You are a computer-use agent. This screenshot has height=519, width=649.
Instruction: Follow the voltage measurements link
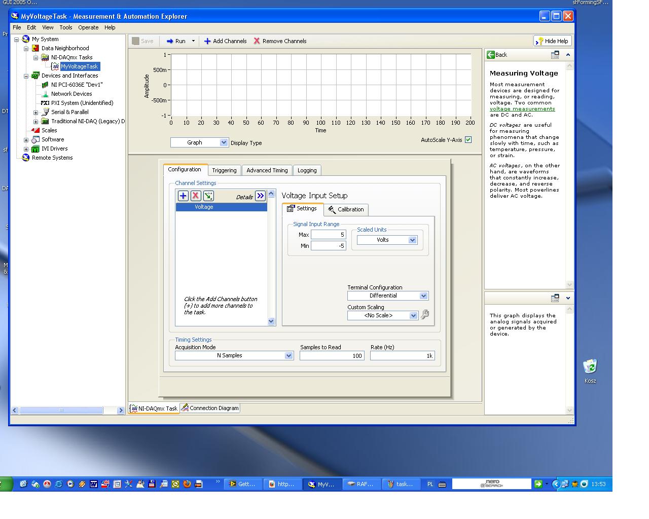(522, 108)
